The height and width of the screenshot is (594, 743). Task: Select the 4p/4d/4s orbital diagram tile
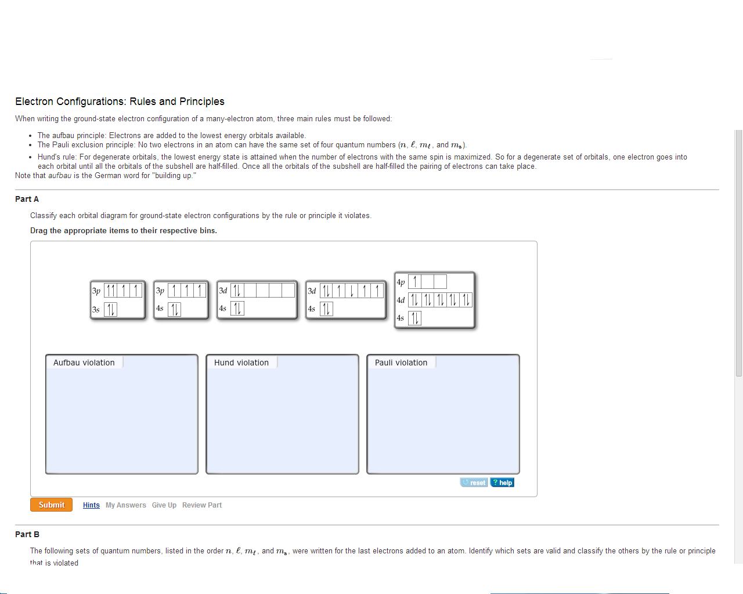[435, 300]
